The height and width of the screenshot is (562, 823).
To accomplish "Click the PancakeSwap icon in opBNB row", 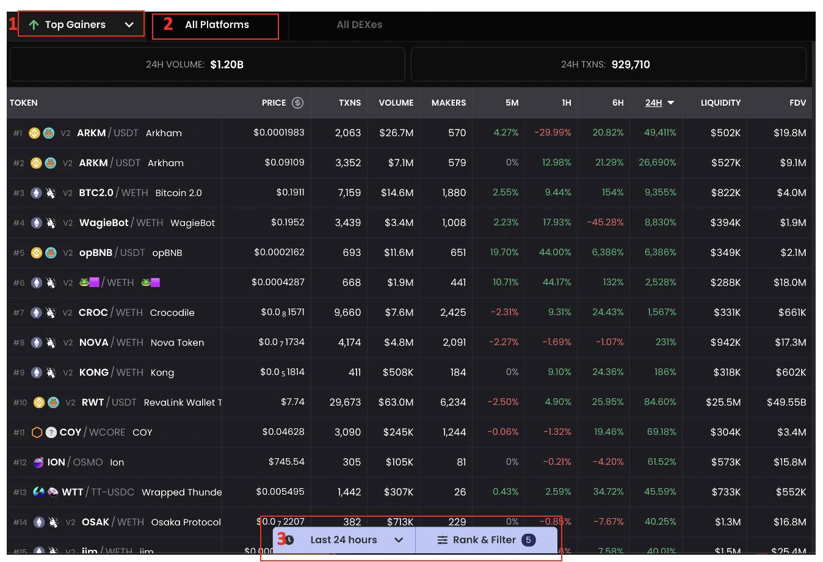I will [51, 253].
